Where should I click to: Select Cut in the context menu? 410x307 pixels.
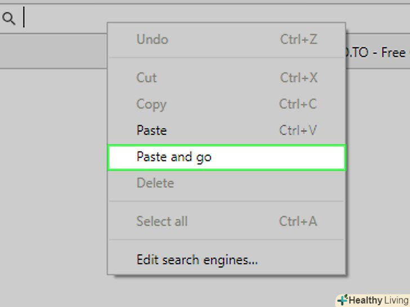146,78
